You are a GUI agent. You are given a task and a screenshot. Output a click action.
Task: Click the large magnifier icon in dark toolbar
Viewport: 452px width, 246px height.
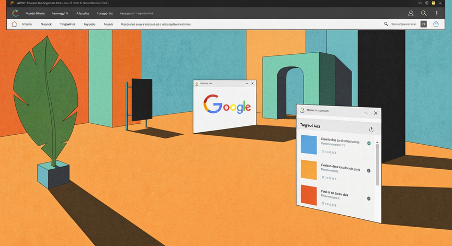(x=423, y=13)
